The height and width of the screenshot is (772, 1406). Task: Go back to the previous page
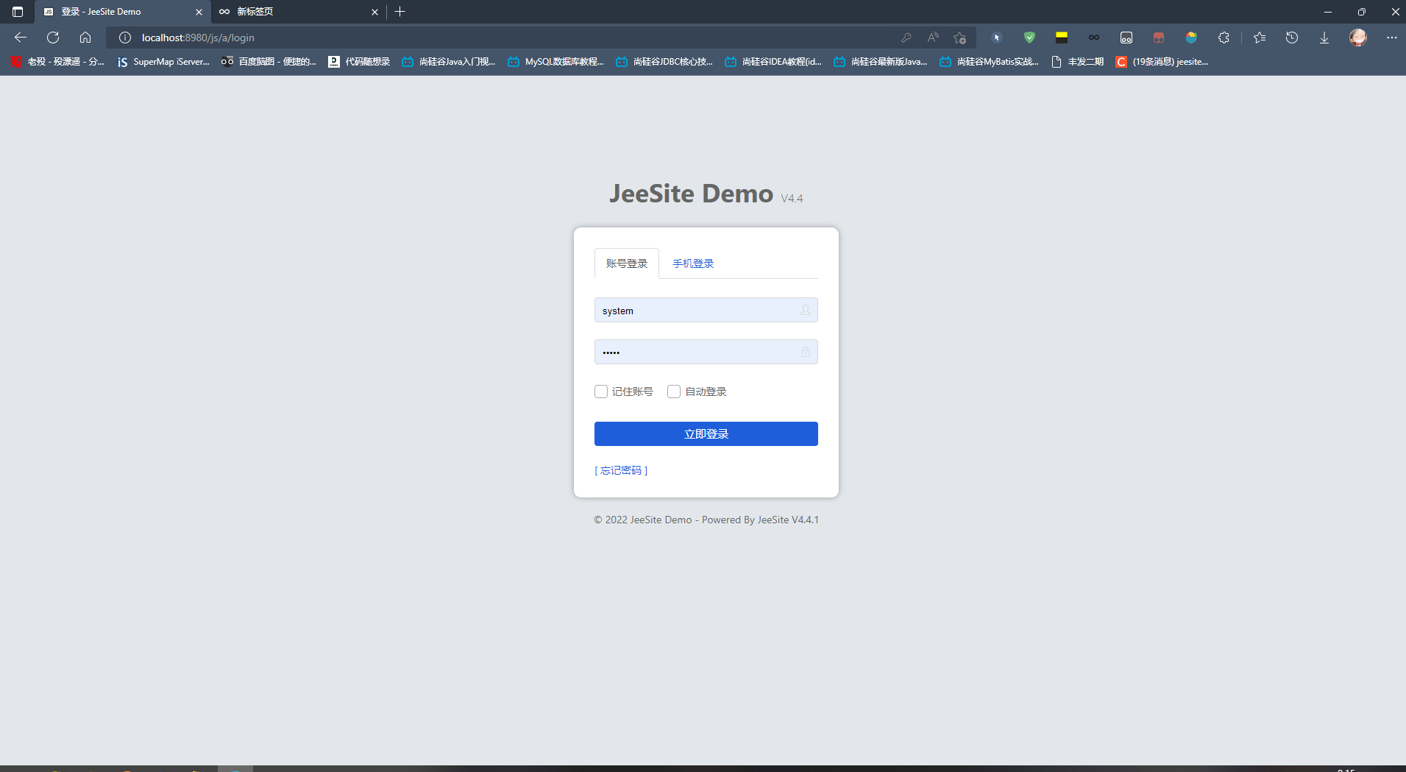(21, 38)
